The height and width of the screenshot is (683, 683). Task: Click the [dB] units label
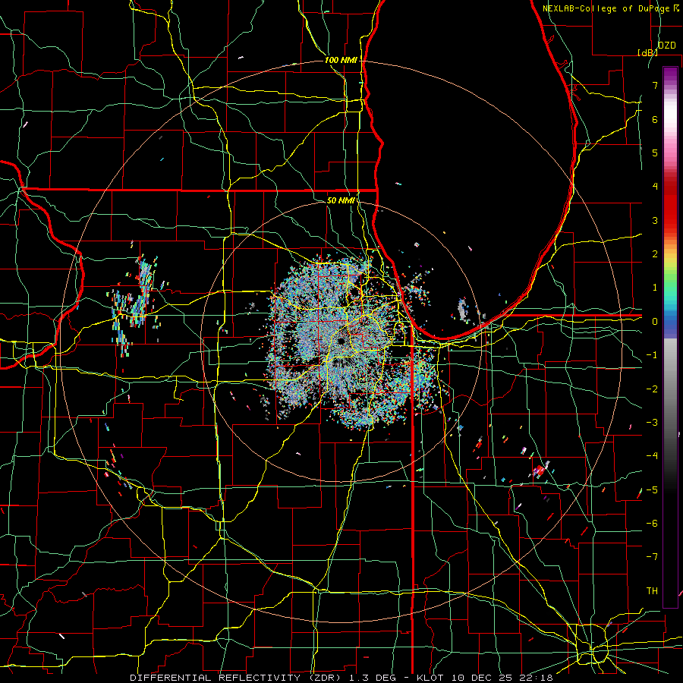coord(647,52)
